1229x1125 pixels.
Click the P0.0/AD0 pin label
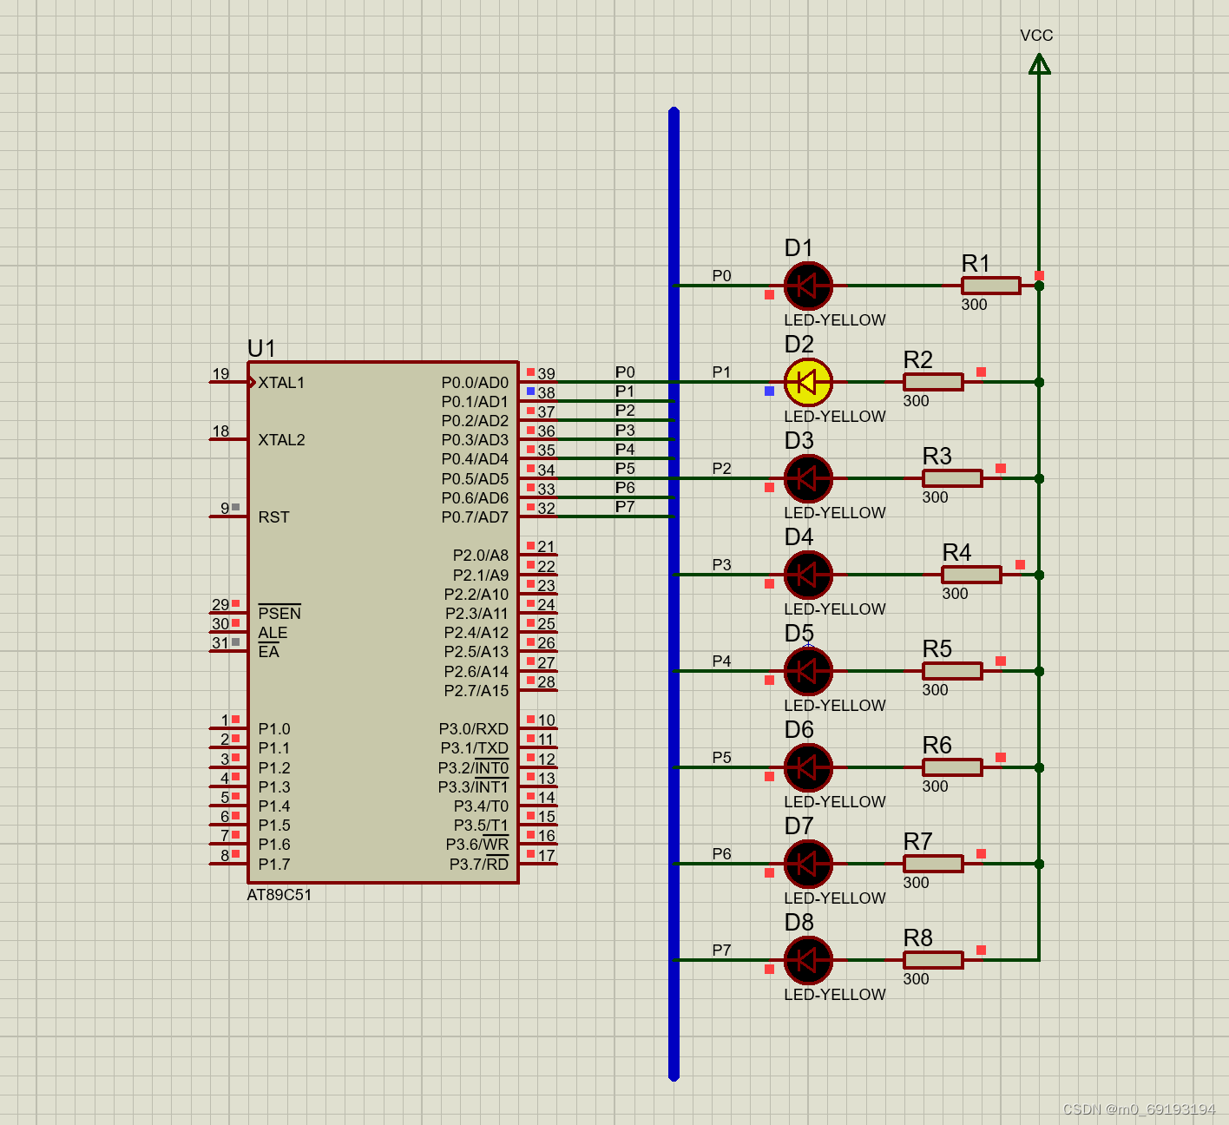coord(475,383)
